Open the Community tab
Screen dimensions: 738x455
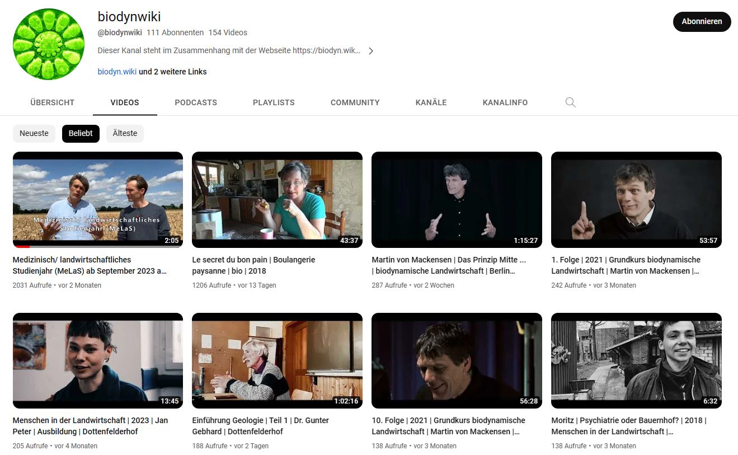coord(355,102)
